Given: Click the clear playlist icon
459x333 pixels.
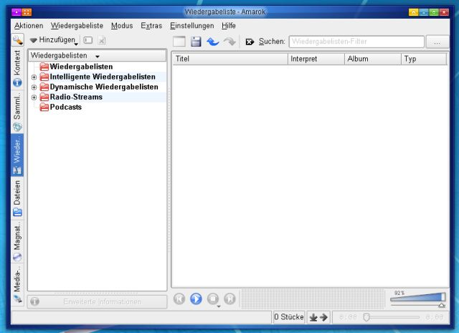Looking at the screenshot, I should pyautogui.click(x=179, y=42).
